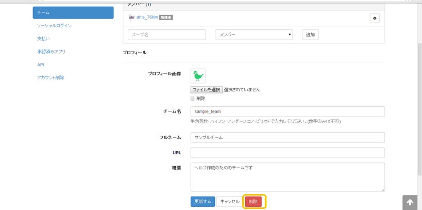Viewport: 422px width, 210px height.
Task: Open the メンバー role dropdown
Action: [254, 35]
